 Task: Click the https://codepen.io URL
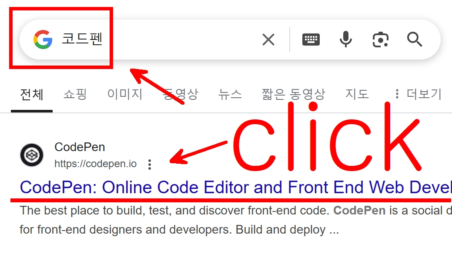click(95, 164)
